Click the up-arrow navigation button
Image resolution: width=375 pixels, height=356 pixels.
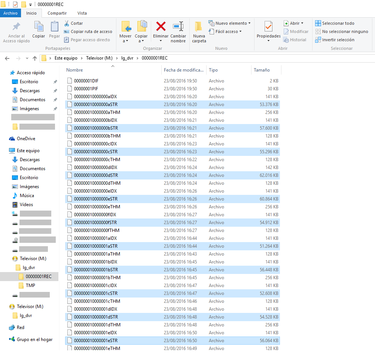click(35, 58)
